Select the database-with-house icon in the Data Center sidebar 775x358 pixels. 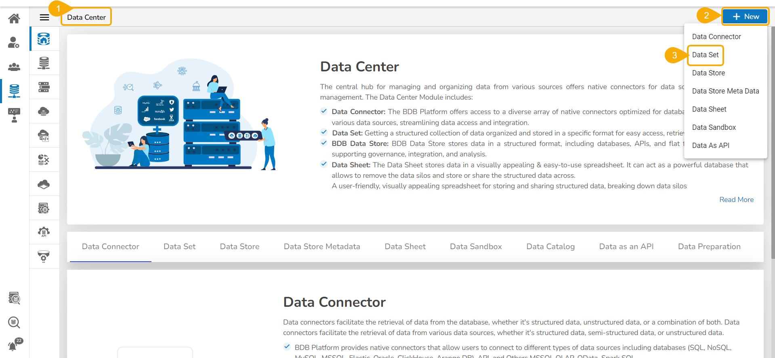(44, 39)
